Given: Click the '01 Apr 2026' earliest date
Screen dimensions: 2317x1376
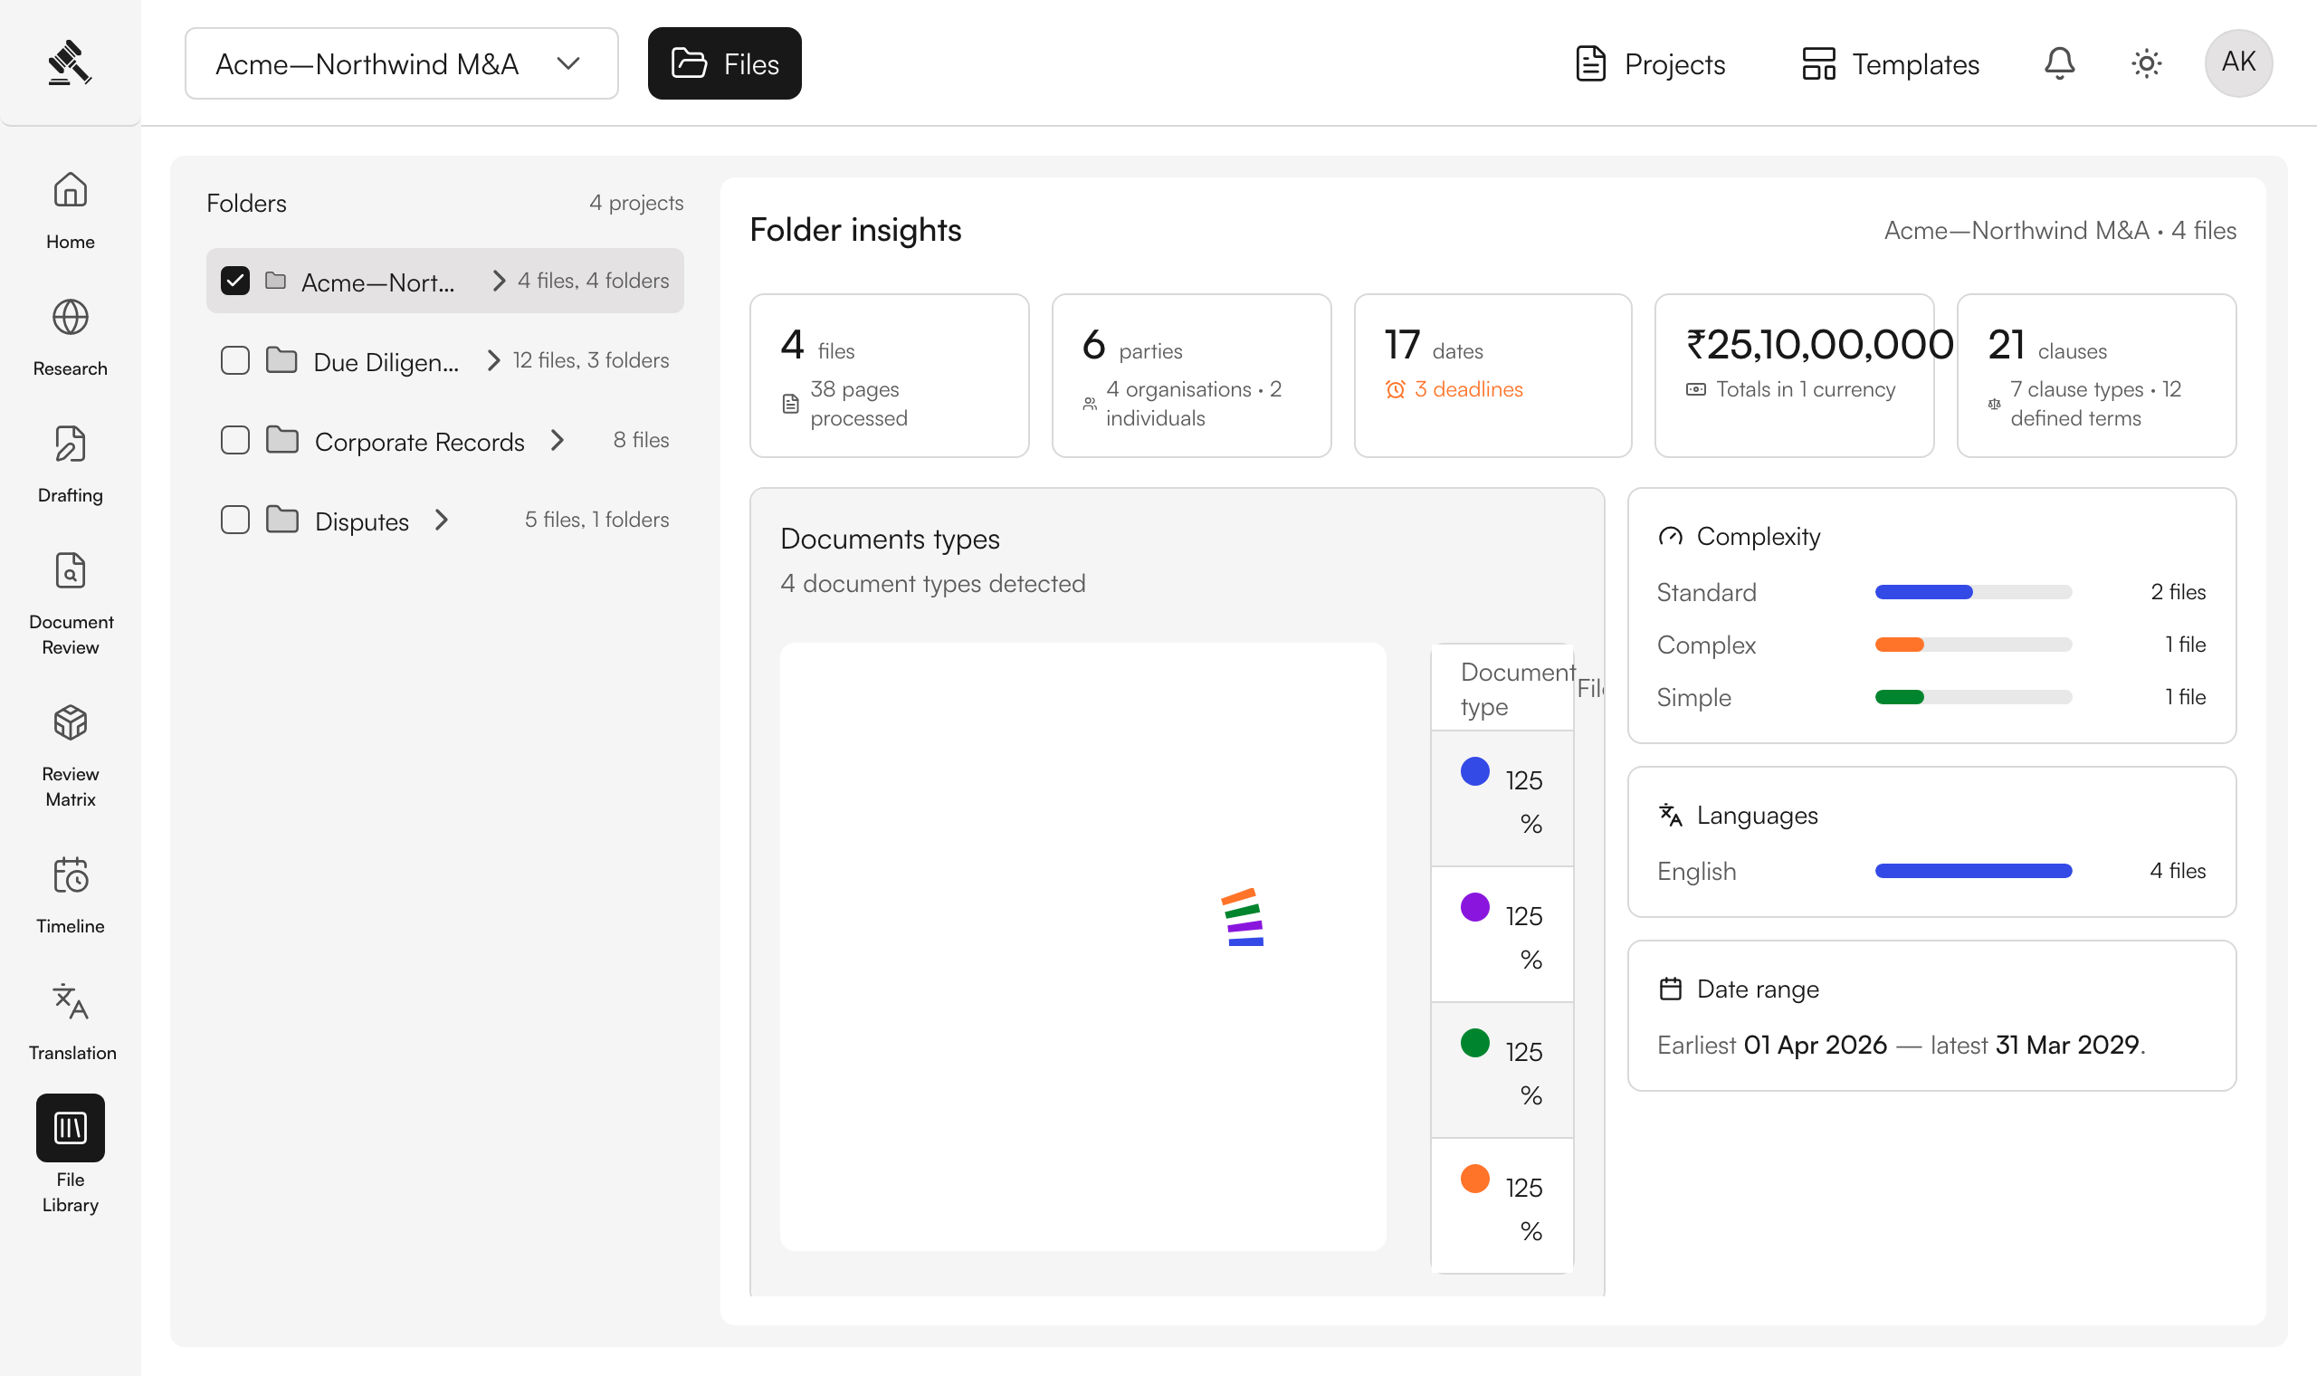Looking at the screenshot, I should (x=1815, y=1045).
